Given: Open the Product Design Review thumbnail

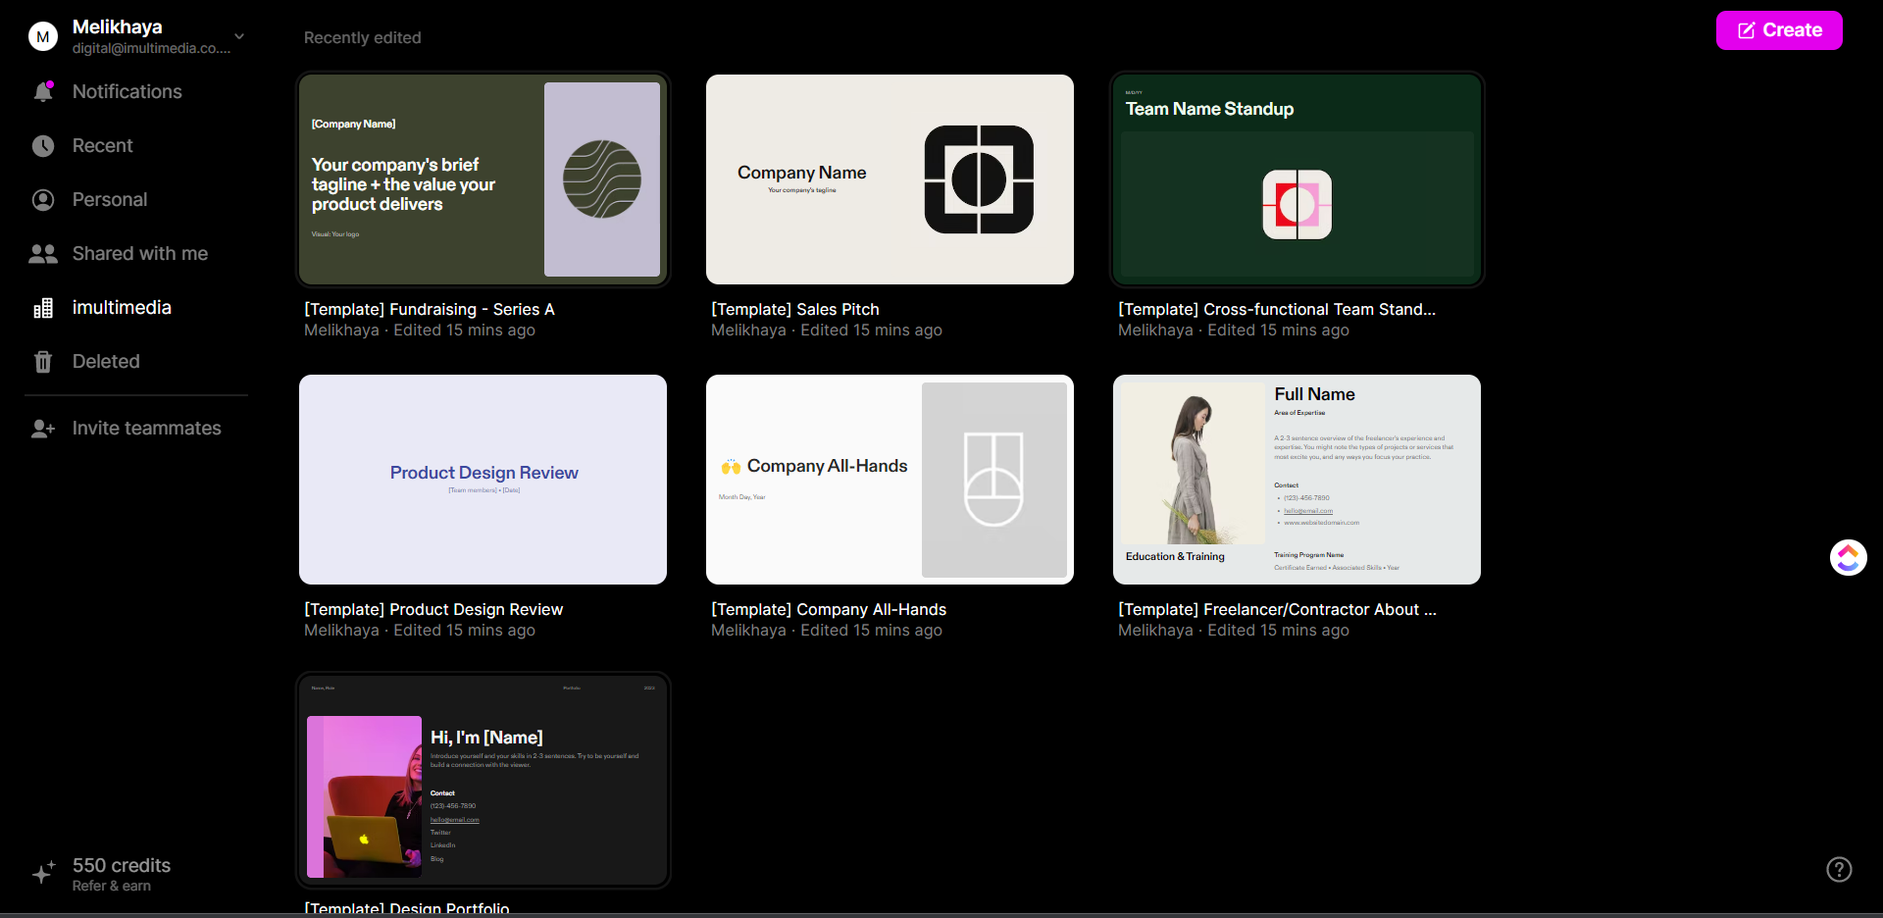Looking at the screenshot, I should (483, 480).
